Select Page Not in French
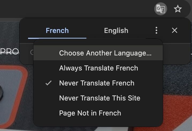The width and height of the screenshot is (192, 131). pos(90,113)
